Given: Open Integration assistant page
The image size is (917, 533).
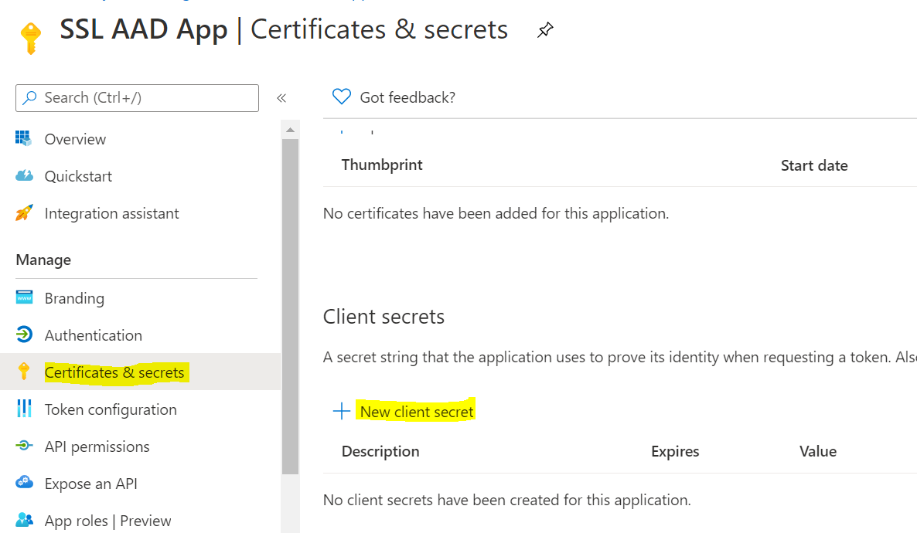Looking at the screenshot, I should 111,213.
